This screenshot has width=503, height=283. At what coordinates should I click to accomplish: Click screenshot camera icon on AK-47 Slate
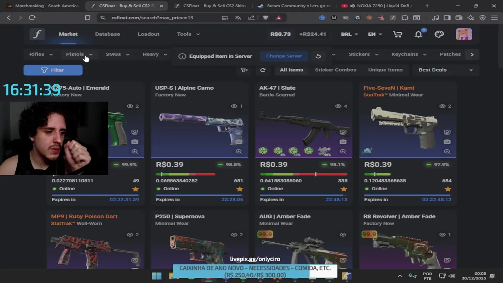tap(343, 141)
